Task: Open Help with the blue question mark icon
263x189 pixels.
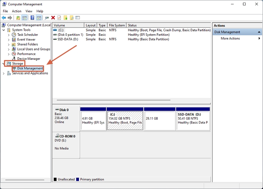Action: pyautogui.click(x=32, y=18)
